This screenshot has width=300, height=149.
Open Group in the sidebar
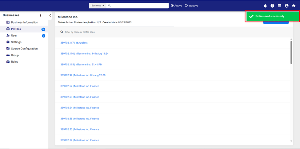click(15, 55)
